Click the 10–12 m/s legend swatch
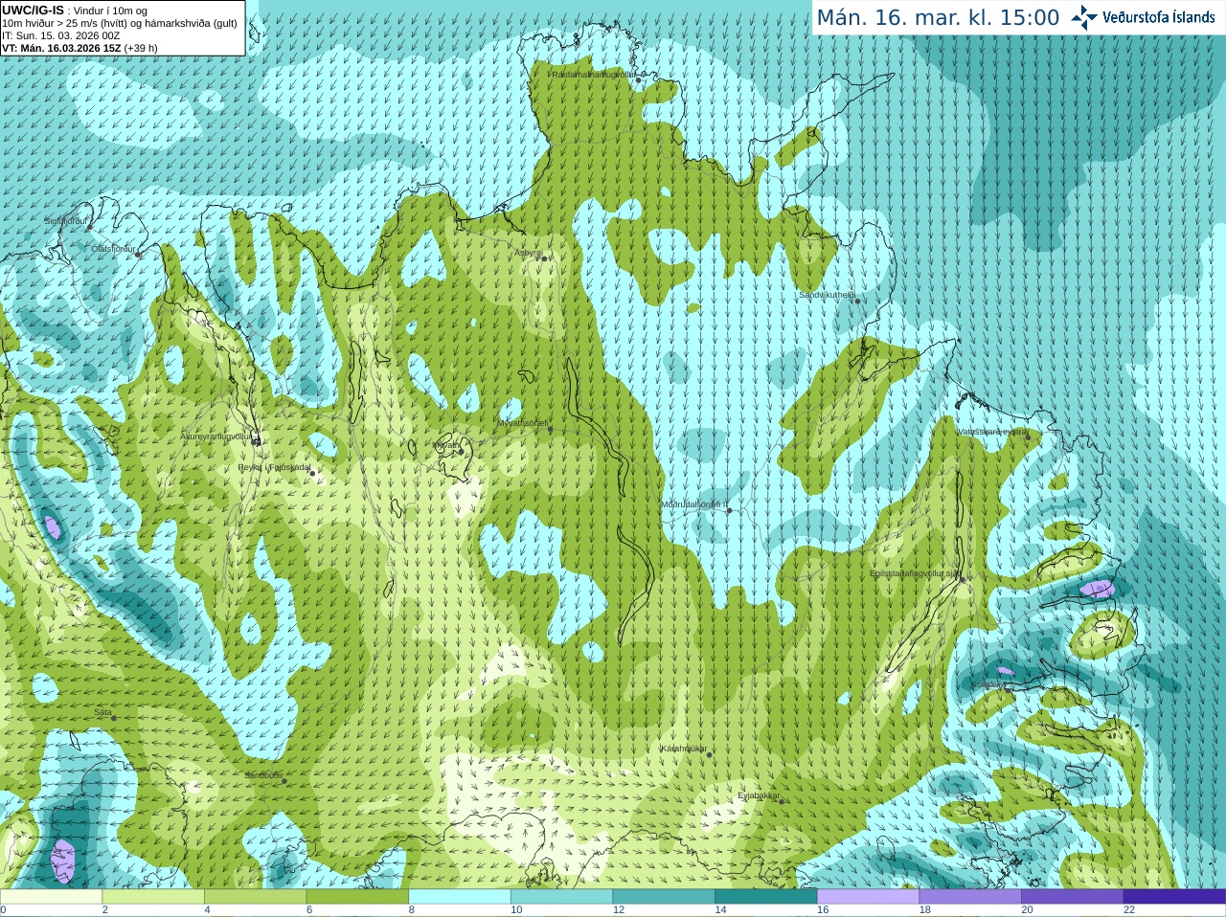 [x=561, y=897]
